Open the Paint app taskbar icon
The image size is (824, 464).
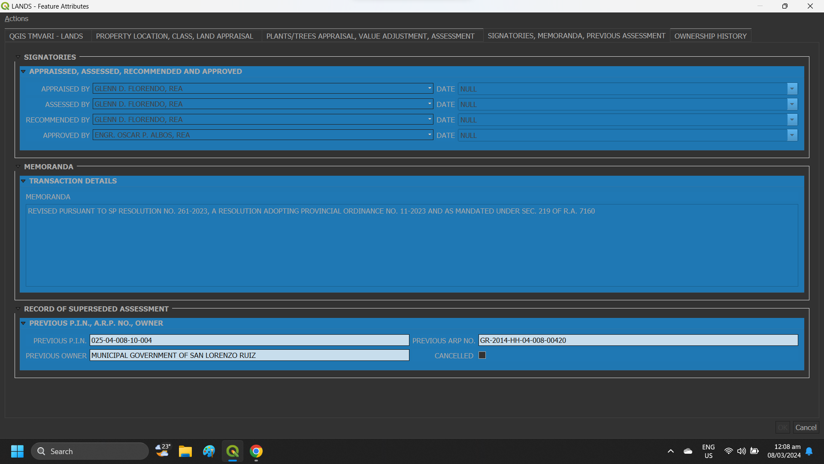click(x=209, y=451)
